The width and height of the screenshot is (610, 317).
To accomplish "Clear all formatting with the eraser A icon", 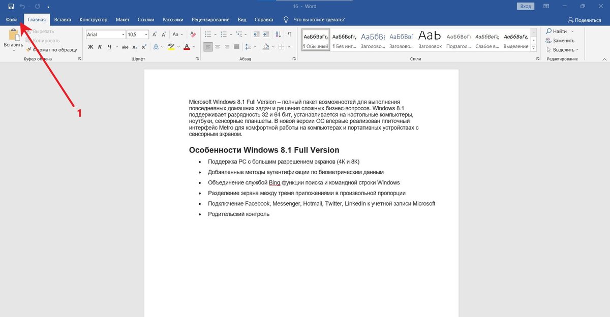I will (193, 35).
